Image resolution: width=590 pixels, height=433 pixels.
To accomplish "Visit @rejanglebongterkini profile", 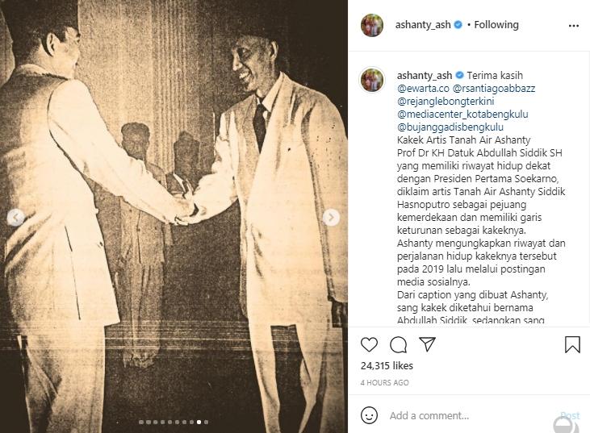I will pyautogui.click(x=446, y=102).
